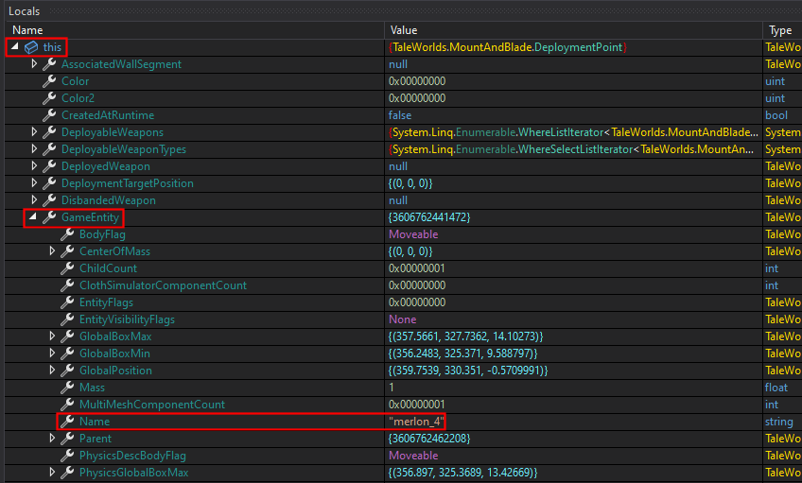Click the wrench icon next to AssociatedWallSegment
Viewport: 802px width, 483px height.
click(x=49, y=64)
